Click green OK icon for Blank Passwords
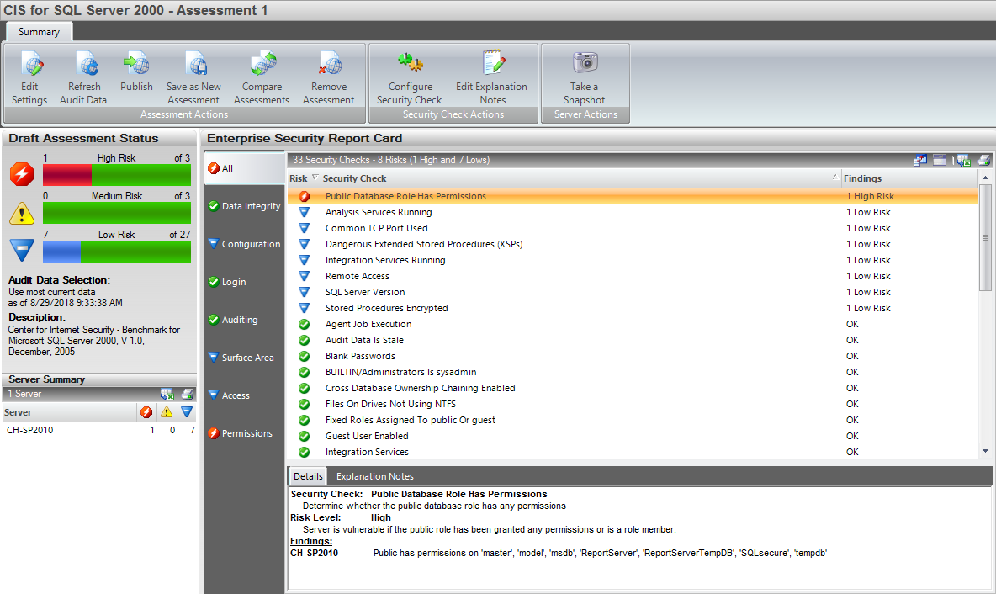This screenshot has height=594, width=996. [305, 357]
